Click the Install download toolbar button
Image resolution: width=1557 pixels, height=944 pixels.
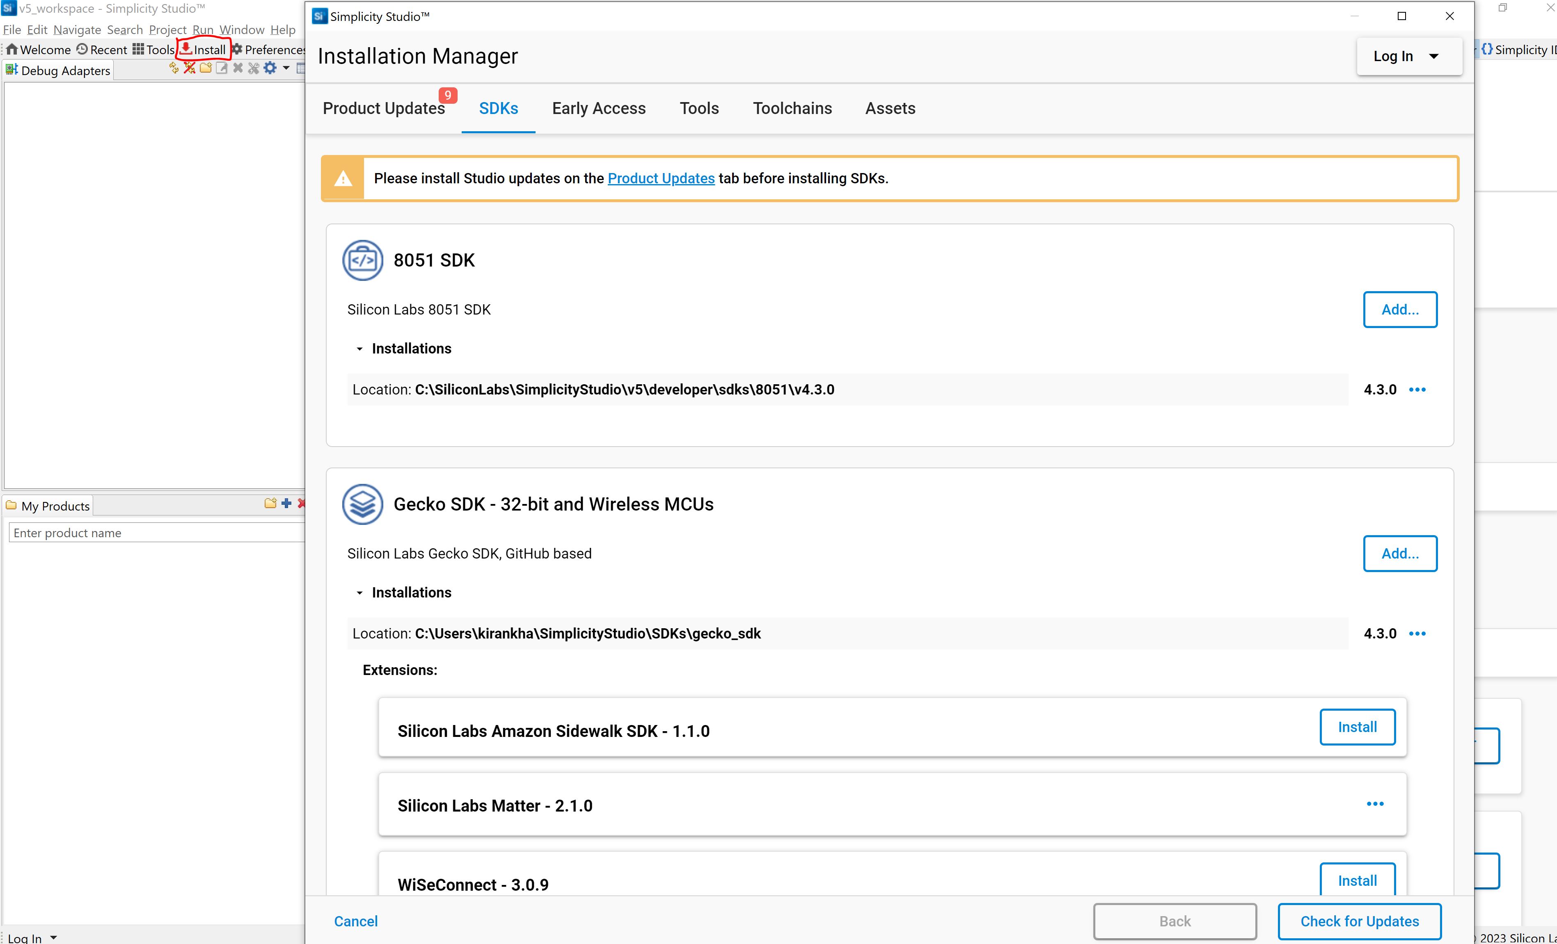coord(203,49)
